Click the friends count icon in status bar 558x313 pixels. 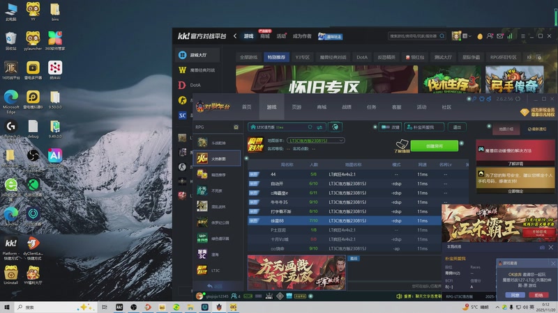[x=236, y=296]
